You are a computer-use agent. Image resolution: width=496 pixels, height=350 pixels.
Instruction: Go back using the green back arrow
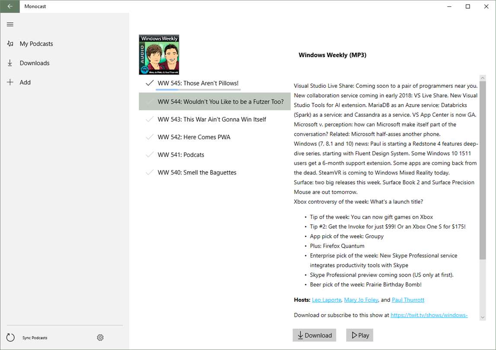click(10, 6)
